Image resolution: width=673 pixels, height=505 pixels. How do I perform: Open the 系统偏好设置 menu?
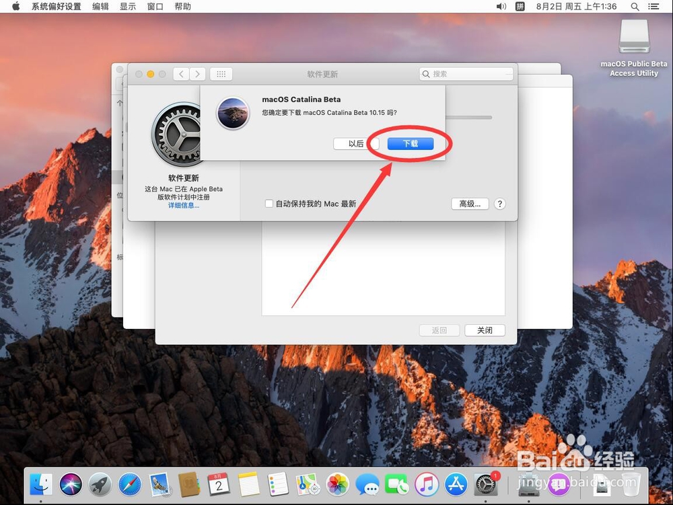tap(57, 7)
